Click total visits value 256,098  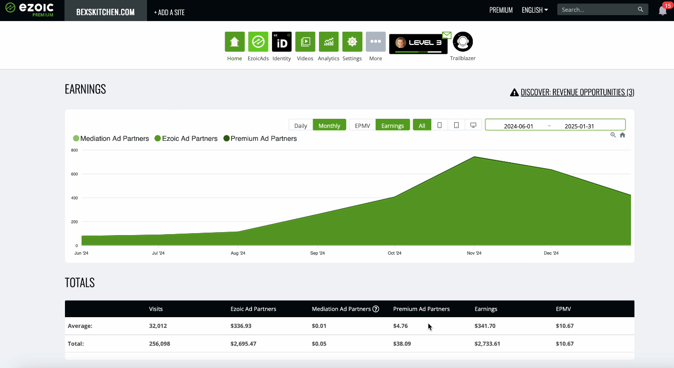160,344
